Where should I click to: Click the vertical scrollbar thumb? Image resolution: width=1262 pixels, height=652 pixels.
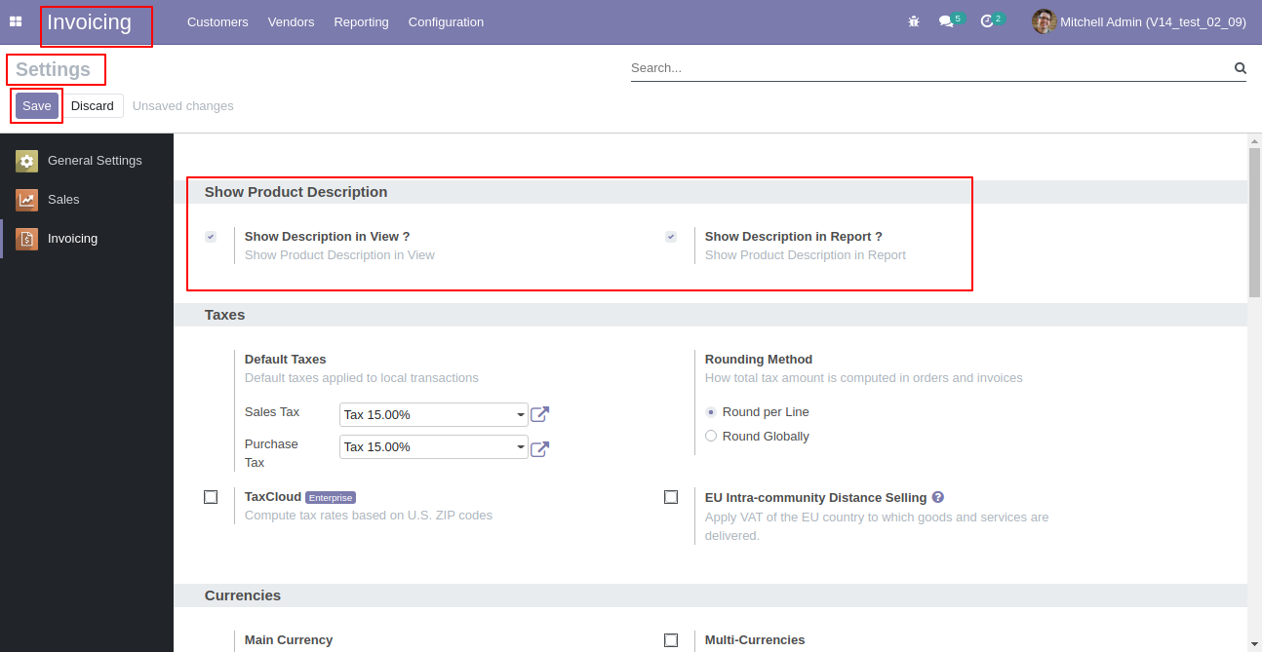click(x=1254, y=222)
